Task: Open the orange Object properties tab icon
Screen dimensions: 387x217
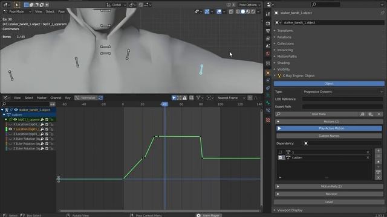Action: tap(268, 73)
